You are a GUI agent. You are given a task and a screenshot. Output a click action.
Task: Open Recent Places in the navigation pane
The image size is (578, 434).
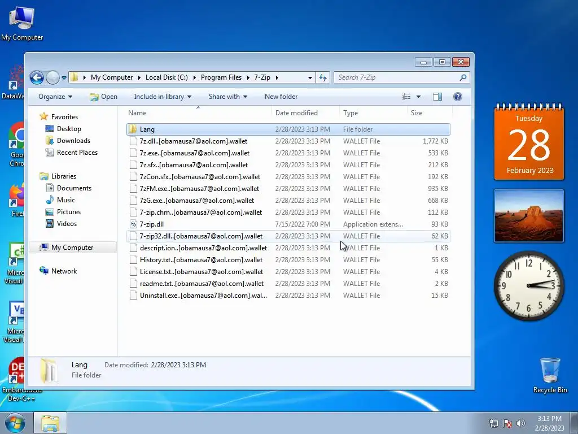(x=72, y=153)
